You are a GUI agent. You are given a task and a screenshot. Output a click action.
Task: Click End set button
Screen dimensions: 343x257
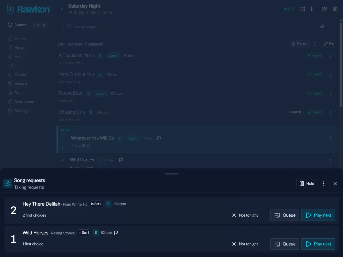point(299,44)
